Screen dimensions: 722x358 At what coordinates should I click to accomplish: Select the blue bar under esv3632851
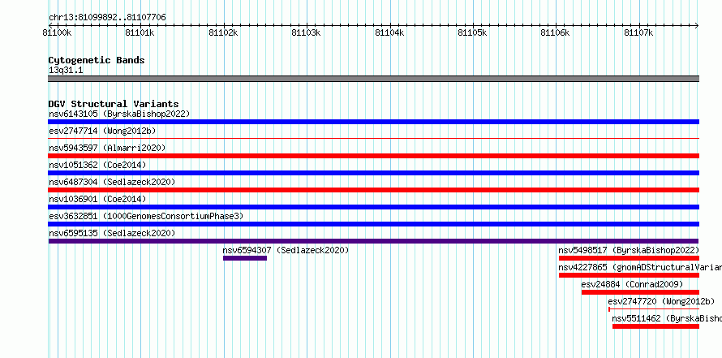[373, 224]
